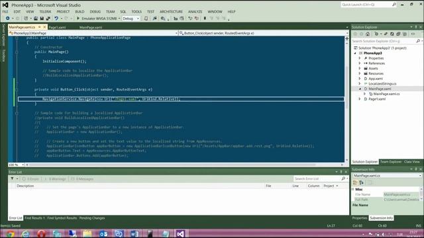424x238 pixels.
Task: Sort the Error List by Description column
Action: point(25,186)
